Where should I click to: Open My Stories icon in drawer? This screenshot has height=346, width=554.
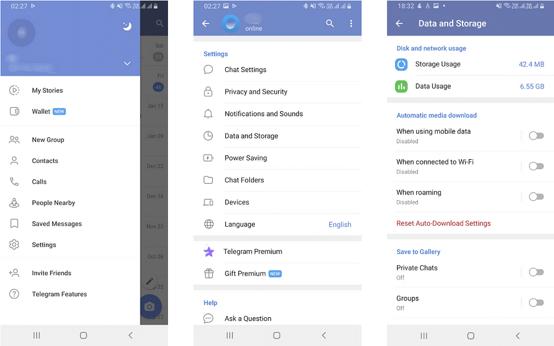click(14, 90)
